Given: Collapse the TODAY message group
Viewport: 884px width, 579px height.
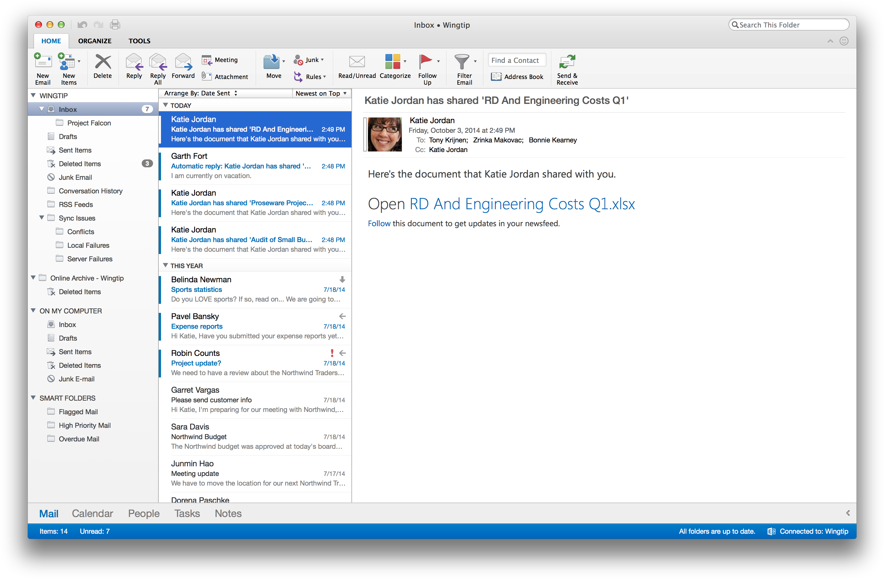Looking at the screenshot, I should [x=165, y=105].
